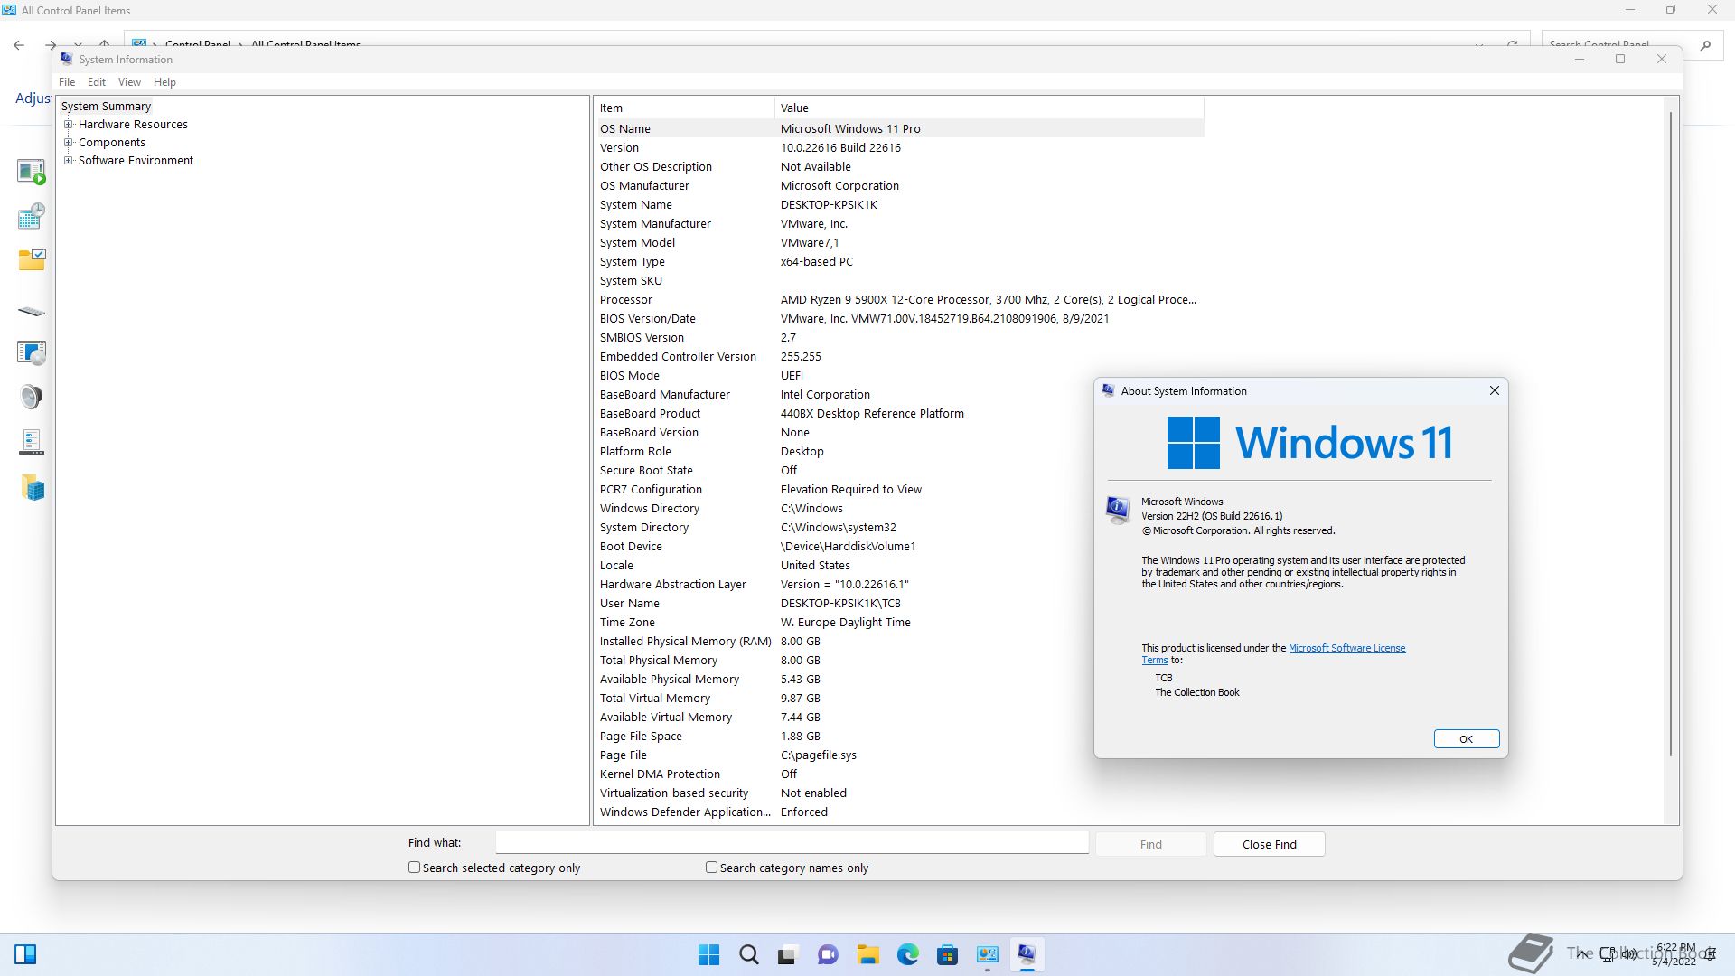Open the Edit menu
Image resolution: width=1735 pixels, height=976 pixels.
coord(97,82)
